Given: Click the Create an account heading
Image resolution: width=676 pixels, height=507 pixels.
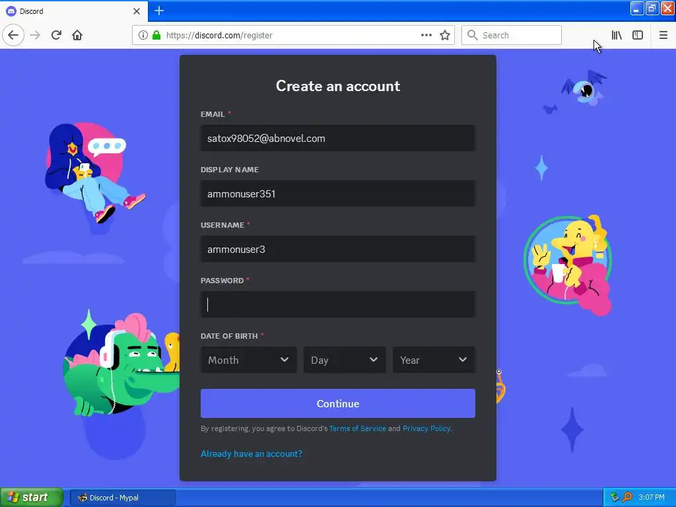Looking at the screenshot, I should pyautogui.click(x=338, y=86).
